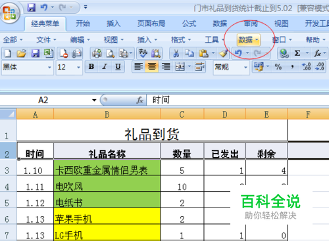Image resolution: width=329 pixels, height=241 pixels.
Task: Expand the Name Box dropdown arrow
Action: [94, 100]
